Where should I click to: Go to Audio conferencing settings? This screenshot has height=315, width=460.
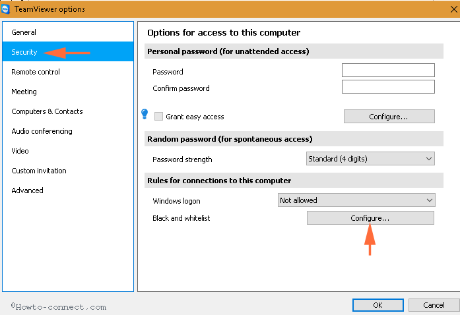[68, 131]
